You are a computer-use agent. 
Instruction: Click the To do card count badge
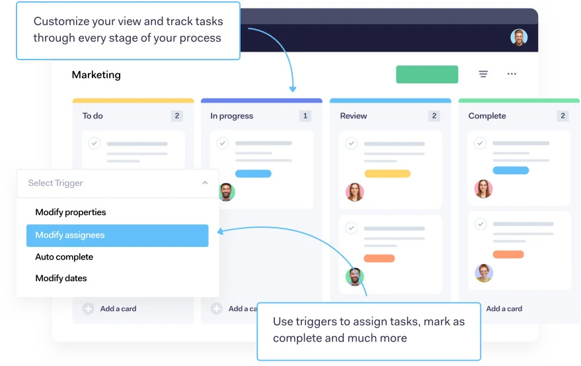(176, 116)
